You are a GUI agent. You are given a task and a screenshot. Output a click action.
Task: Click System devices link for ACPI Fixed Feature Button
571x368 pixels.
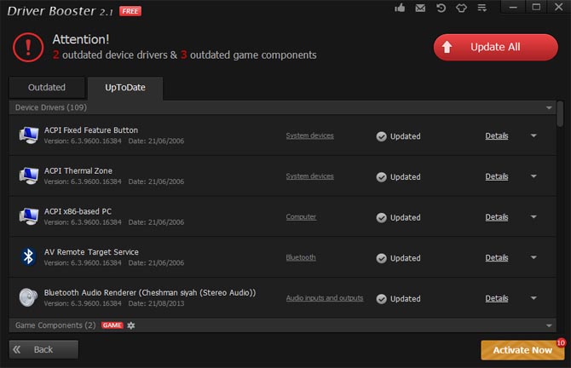tap(309, 135)
